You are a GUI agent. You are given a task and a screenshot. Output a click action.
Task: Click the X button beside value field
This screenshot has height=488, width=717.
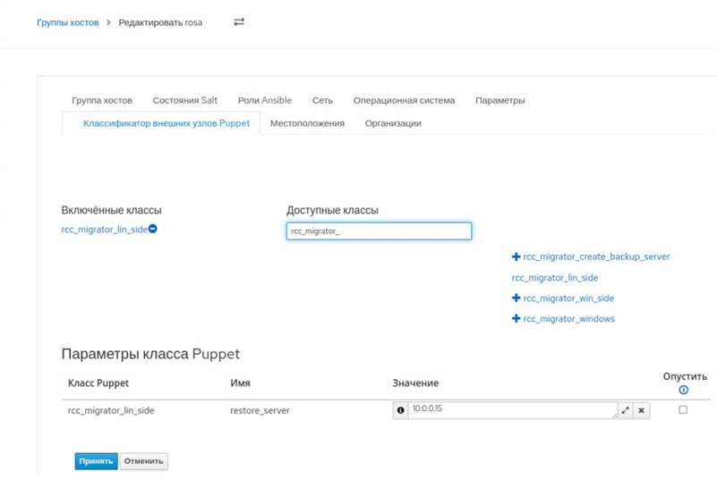pyautogui.click(x=641, y=410)
